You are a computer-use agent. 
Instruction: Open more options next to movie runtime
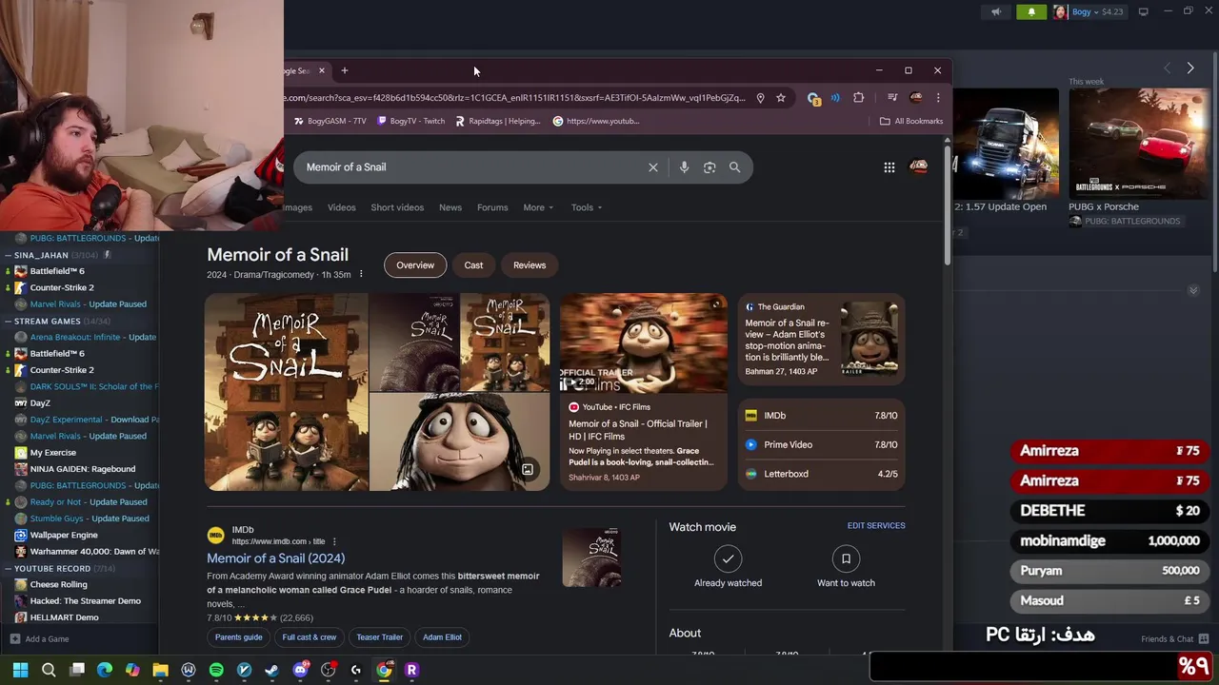pyautogui.click(x=361, y=275)
